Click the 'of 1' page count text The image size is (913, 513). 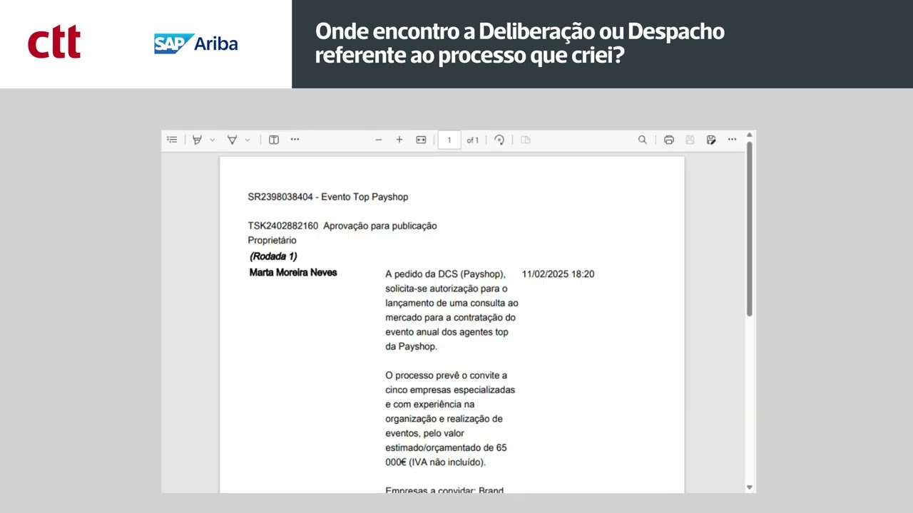point(473,140)
